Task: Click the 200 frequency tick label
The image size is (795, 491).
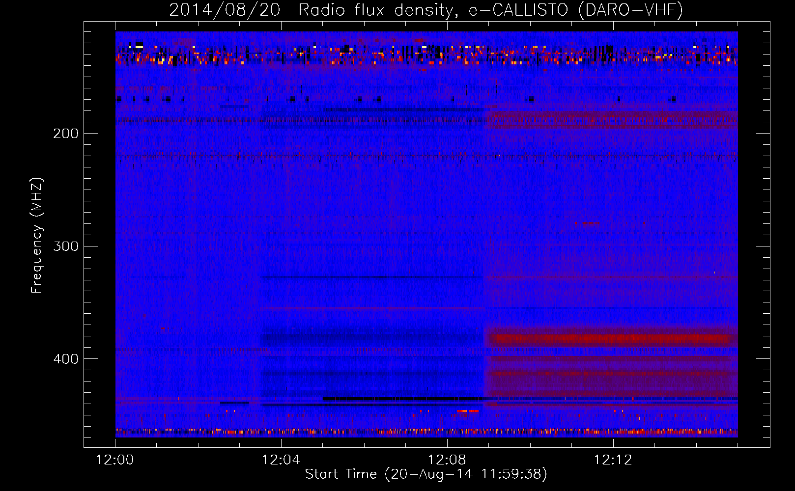Action: (x=66, y=134)
